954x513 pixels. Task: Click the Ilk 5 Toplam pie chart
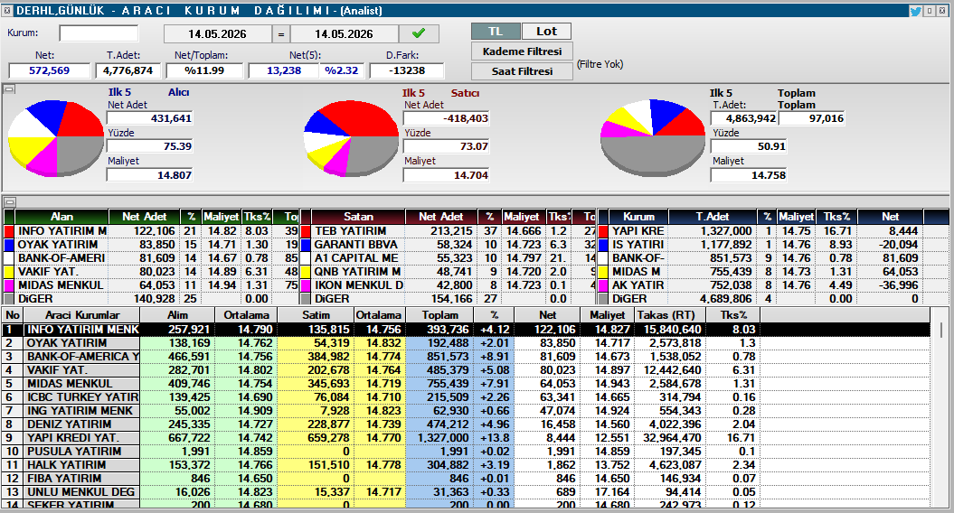tap(653, 137)
